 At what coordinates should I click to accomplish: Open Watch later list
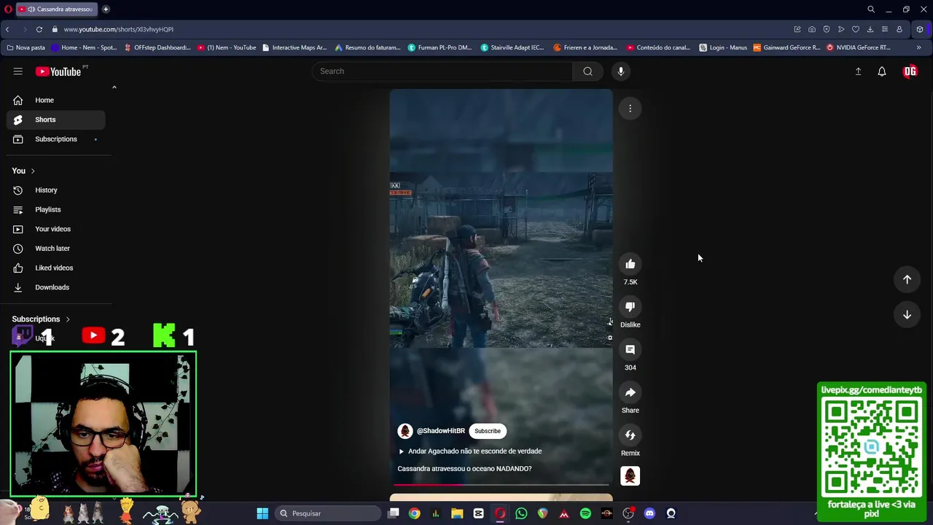click(55, 249)
